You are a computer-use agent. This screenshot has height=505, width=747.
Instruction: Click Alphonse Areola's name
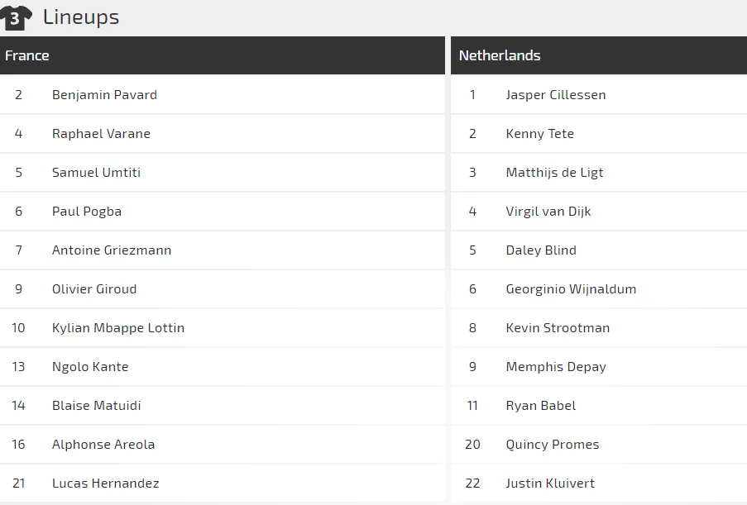coord(103,445)
